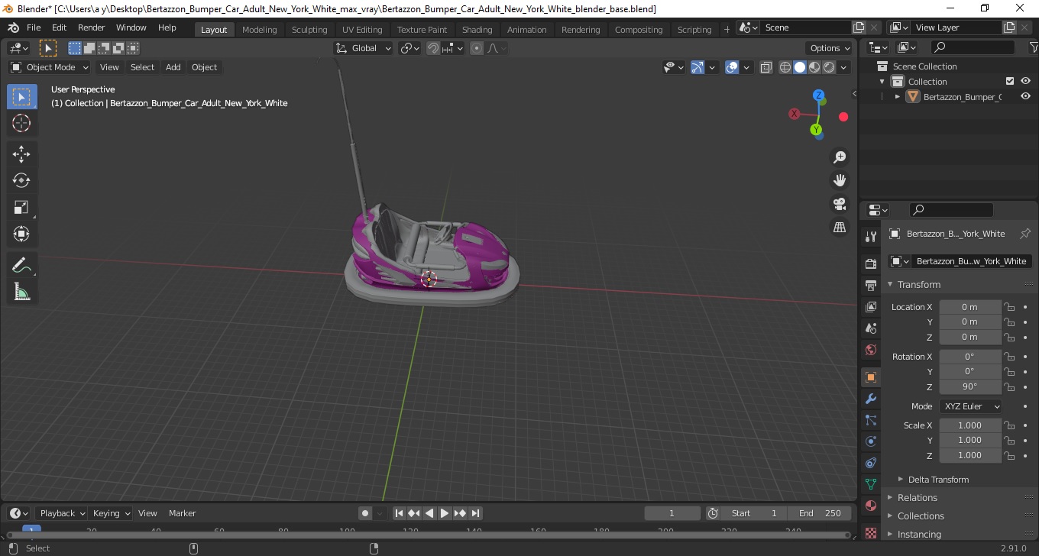Image resolution: width=1039 pixels, height=556 pixels.
Task: Activate the Transform tool
Action: pos(21,233)
